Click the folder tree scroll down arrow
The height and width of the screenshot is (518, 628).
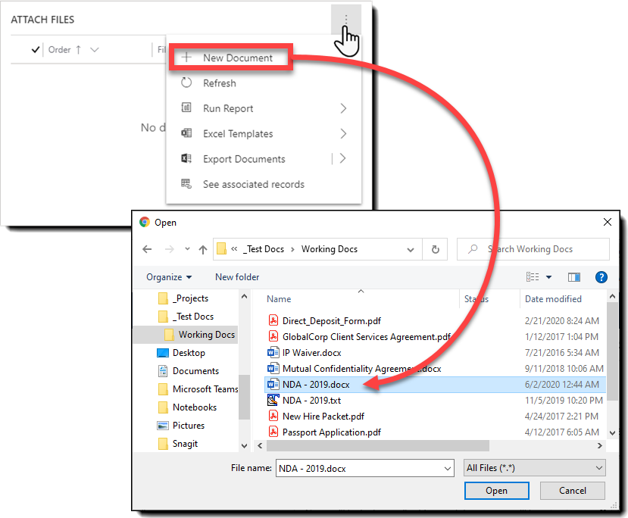click(x=244, y=445)
